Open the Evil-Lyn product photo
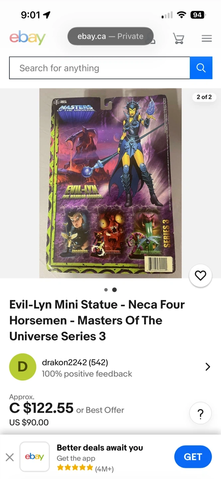221x479 pixels. (x=110, y=183)
